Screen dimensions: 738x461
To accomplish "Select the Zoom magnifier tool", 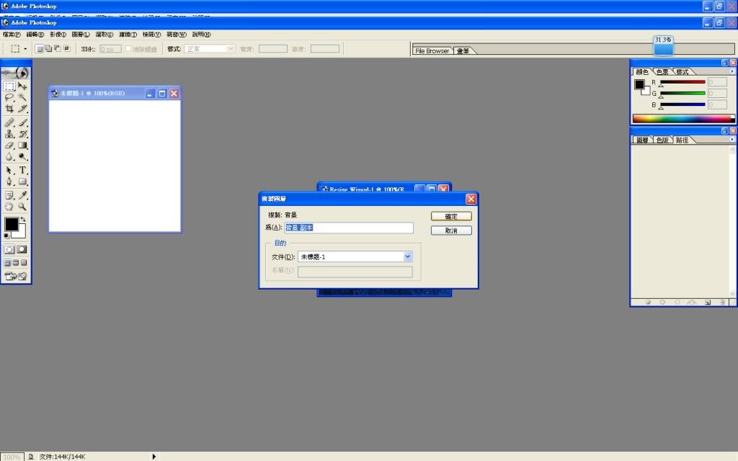I will point(23,207).
